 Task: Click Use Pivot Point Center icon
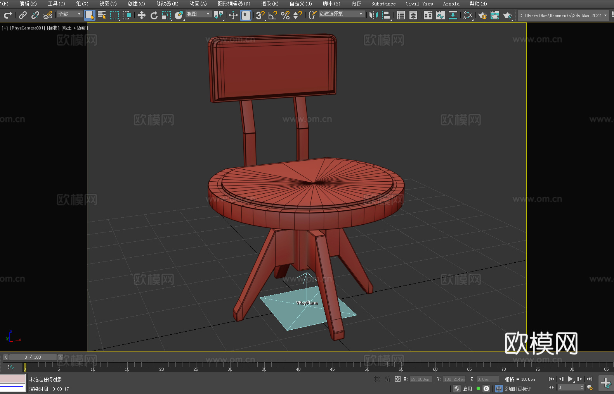point(219,15)
